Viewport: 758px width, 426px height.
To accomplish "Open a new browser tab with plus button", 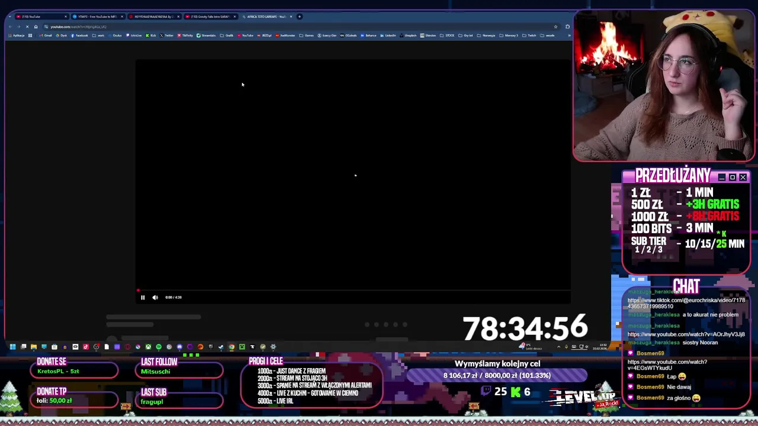I will pos(300,17).
